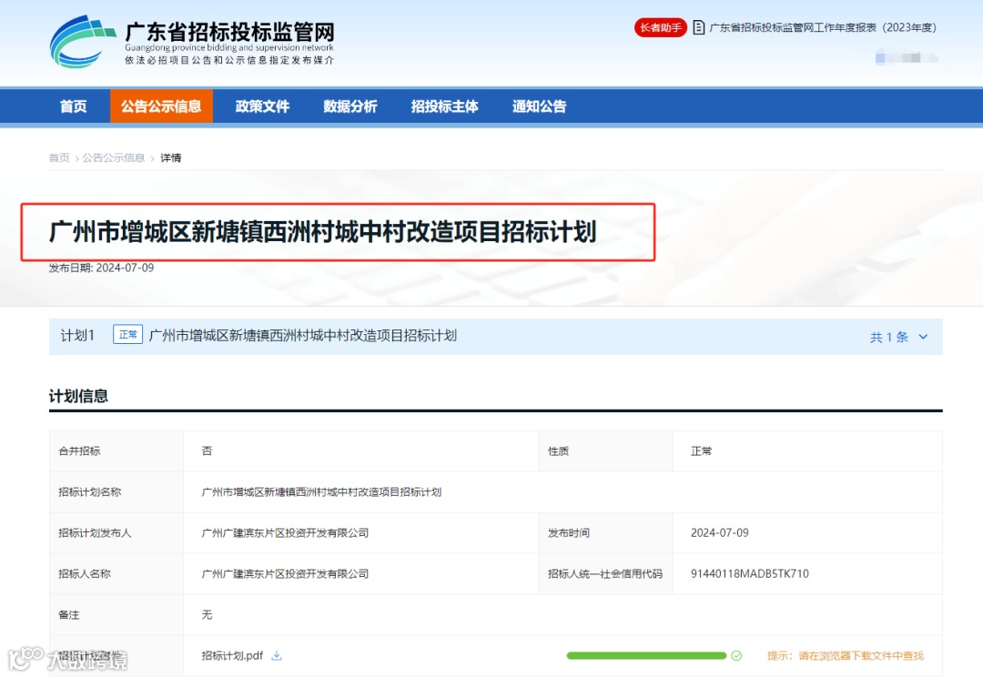
Task: Click 性质 value 正常 in table
Action: [x=701, y=451]
